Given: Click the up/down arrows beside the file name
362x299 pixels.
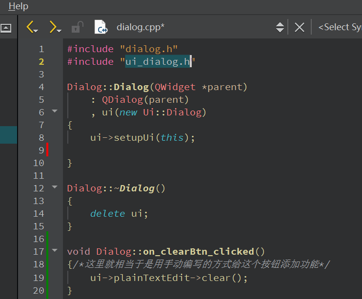Looking at the screenshot, I should tap(280, 27).
